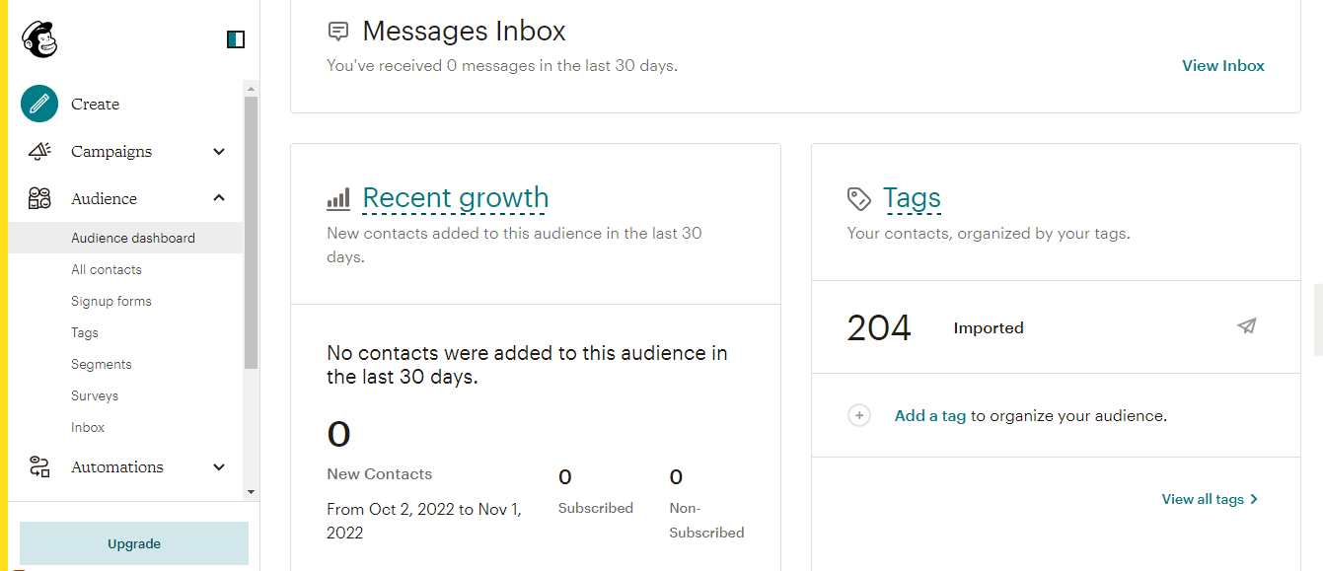Follow the View all tags link
The width and height of the screenshot is (1323, 571).
tap(1210, 499)
